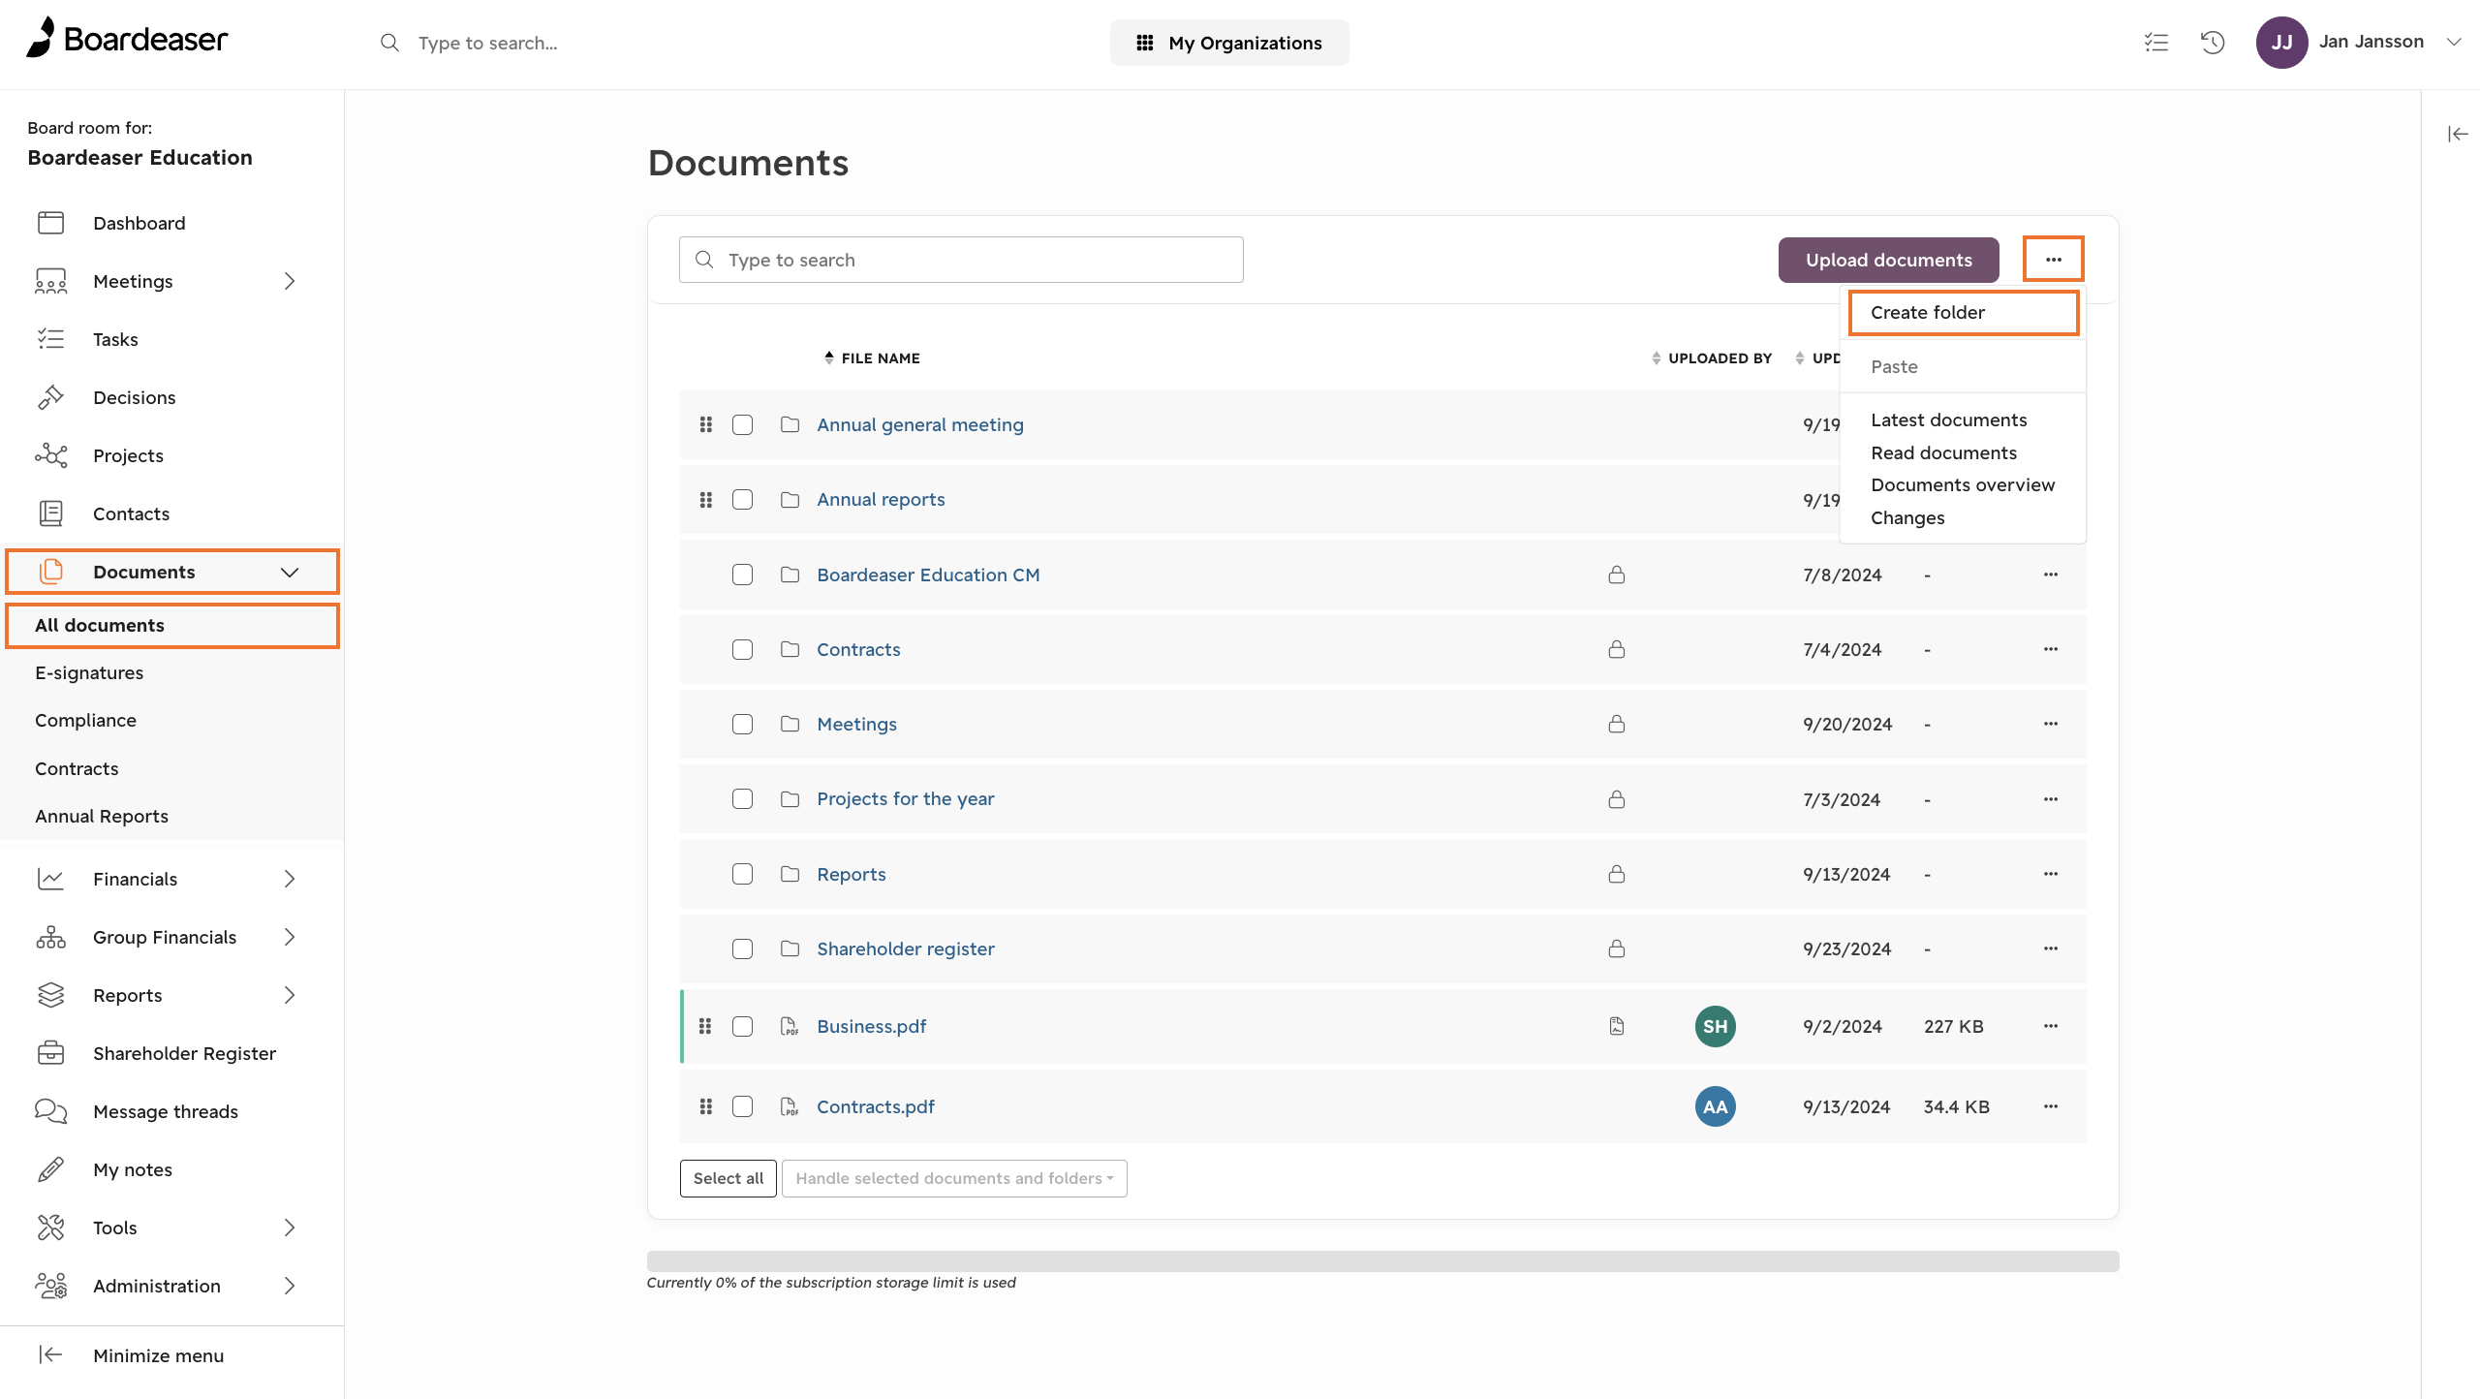Click the drag handle for Contracts.pdf
The height and width of the screenshot is (1399, 2480).
point(706,1106)
